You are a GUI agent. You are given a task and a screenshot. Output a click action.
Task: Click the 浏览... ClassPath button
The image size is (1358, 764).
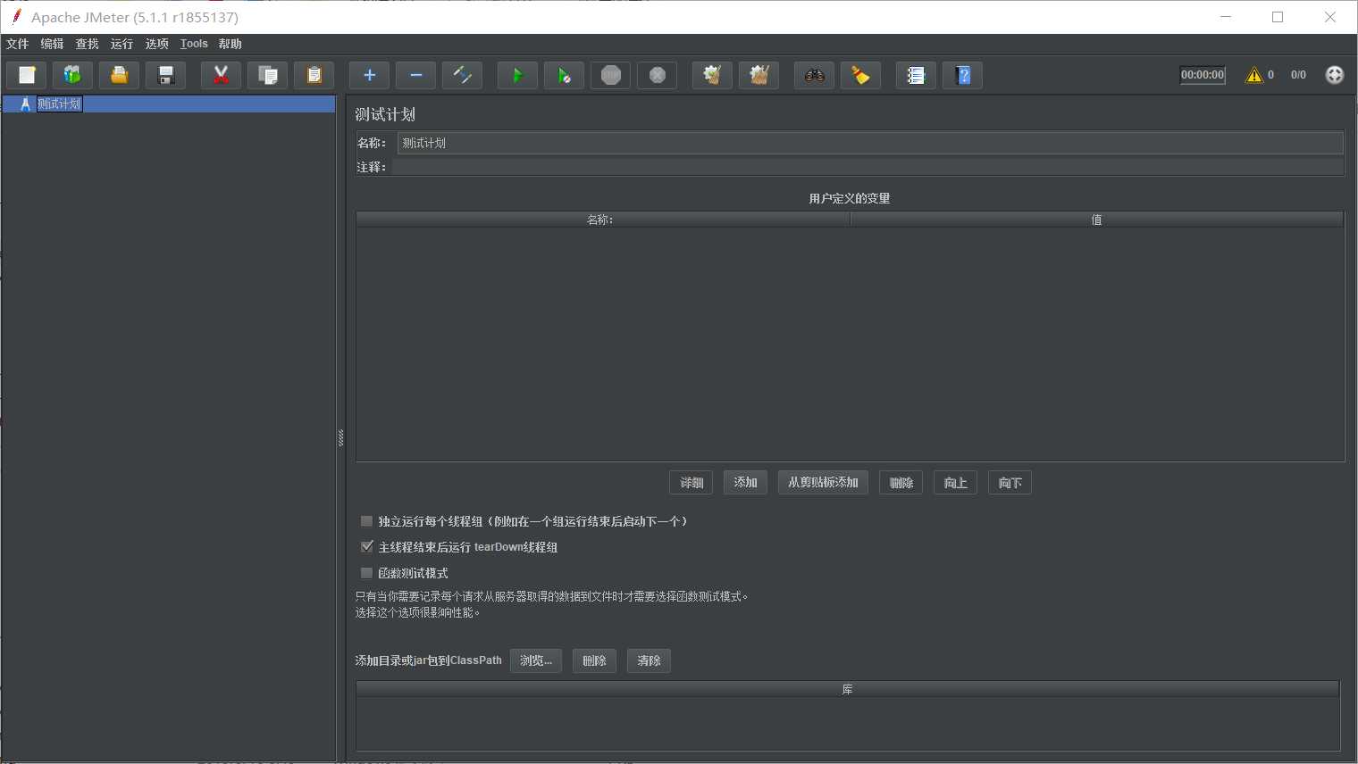(536, 660)
